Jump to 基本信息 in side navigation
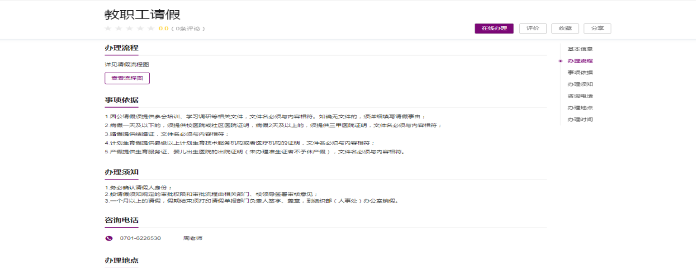Image resolution: width=697 pixels, height=268 pixels. pos(580,49)
